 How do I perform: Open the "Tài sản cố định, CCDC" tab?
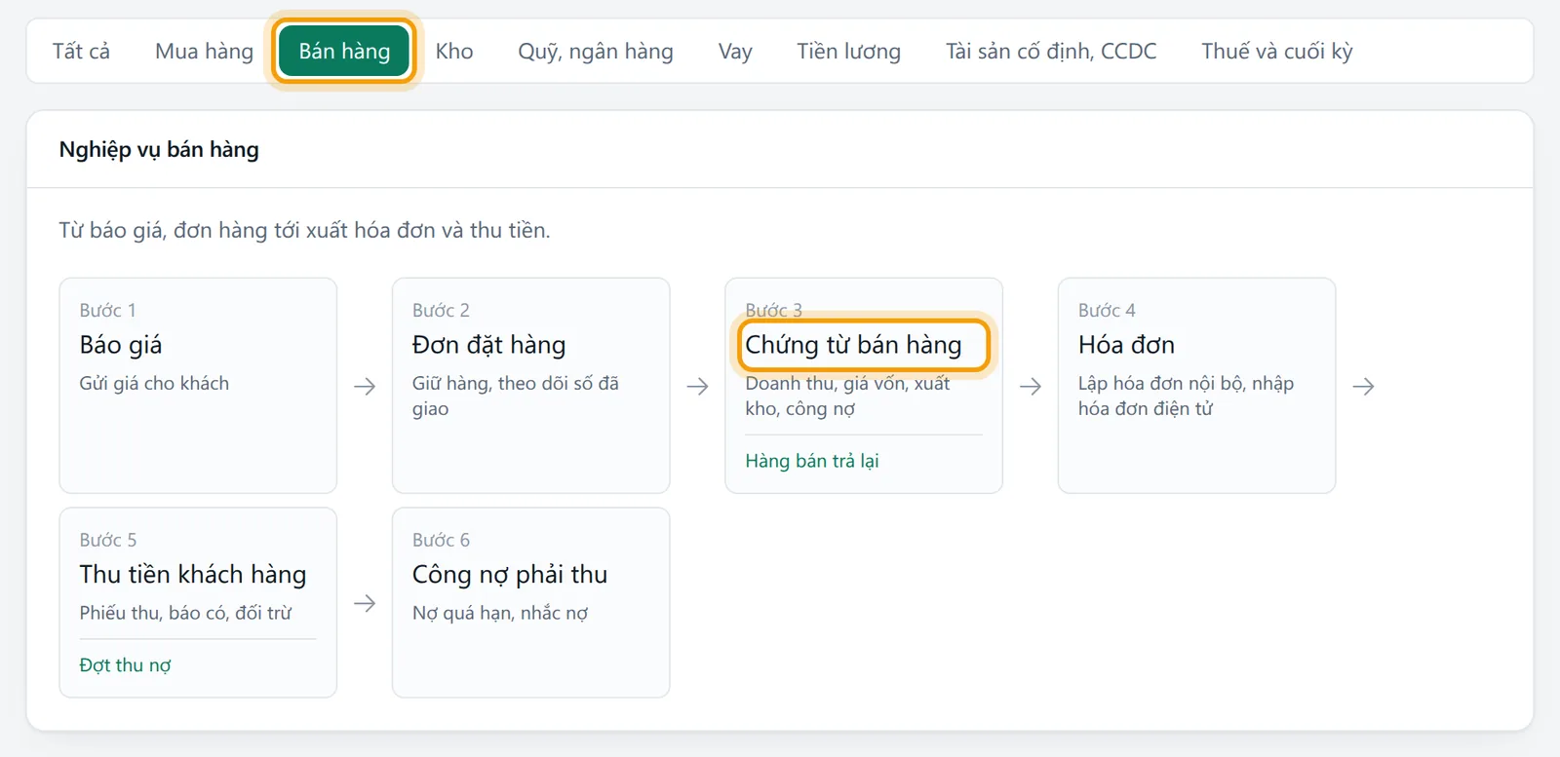point(1051,51)
